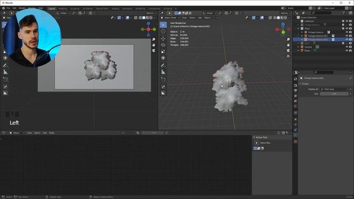
Task: Toggle overlays button in right viewport header
Action: (x=262, y=18)
